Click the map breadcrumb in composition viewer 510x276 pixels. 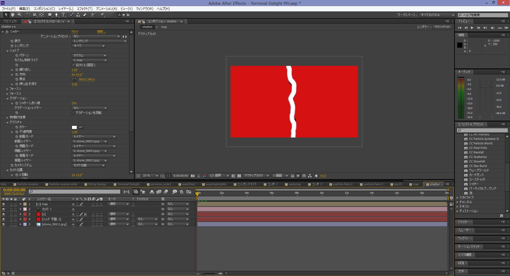164,27
